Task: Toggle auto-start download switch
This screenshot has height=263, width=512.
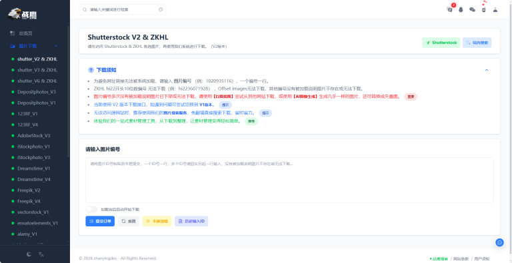Action: coord(91,209)
